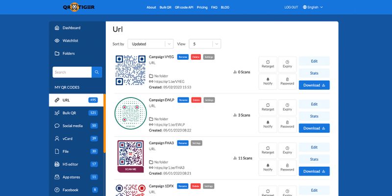This screenshot has height=196, width=392.
Task: Open Settings for Campaign EWLP
Action: (209, 100)
